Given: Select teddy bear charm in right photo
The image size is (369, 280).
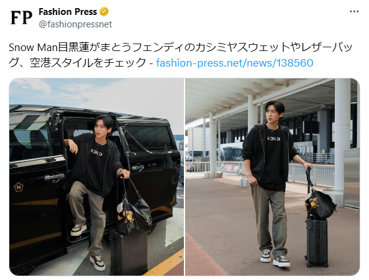Looking at the screenshot, I should pos(312,202).
